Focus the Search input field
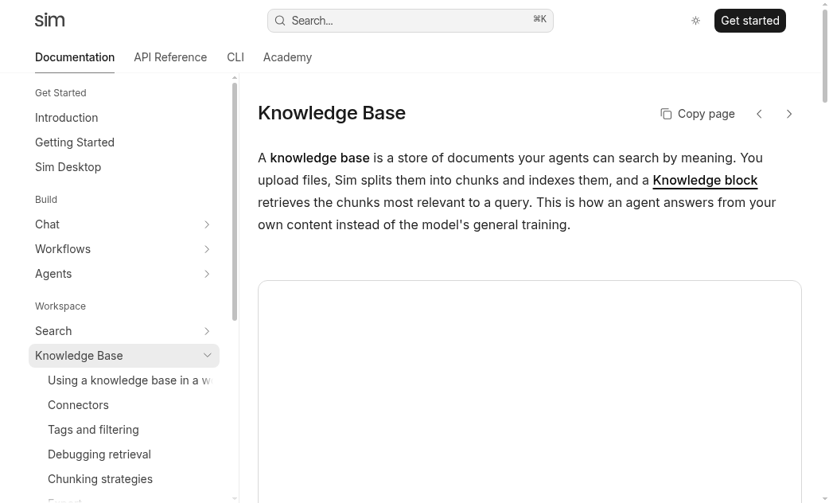 pos(411,21)
